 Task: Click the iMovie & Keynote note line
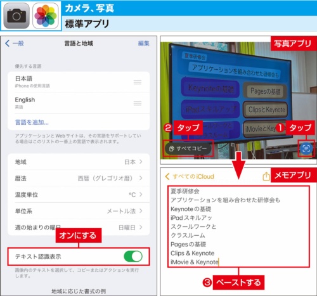195,262
